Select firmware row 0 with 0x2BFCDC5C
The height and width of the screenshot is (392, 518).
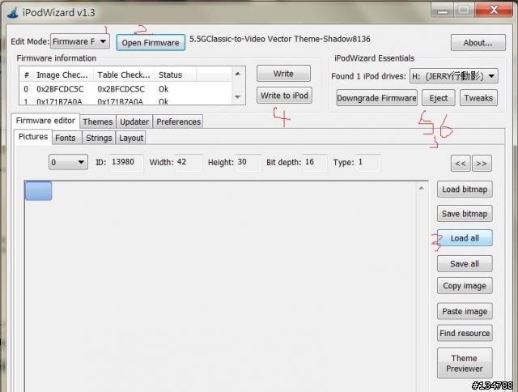(x=125, y=89)
